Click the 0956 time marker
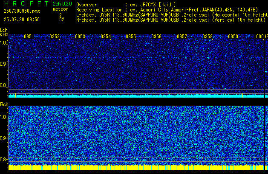Viewport: 268px width, 174px height. click(x=156, y=36)
